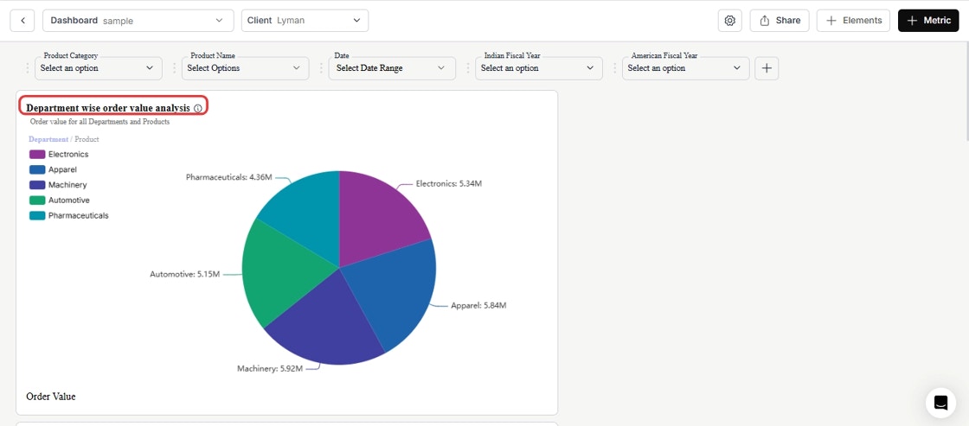
Task: Open the Client Lyman dropdown
Action: click(x=305, y=21)
